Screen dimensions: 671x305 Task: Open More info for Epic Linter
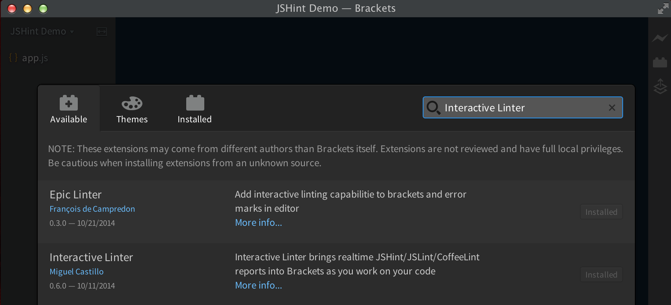click(x=258, y=223)
